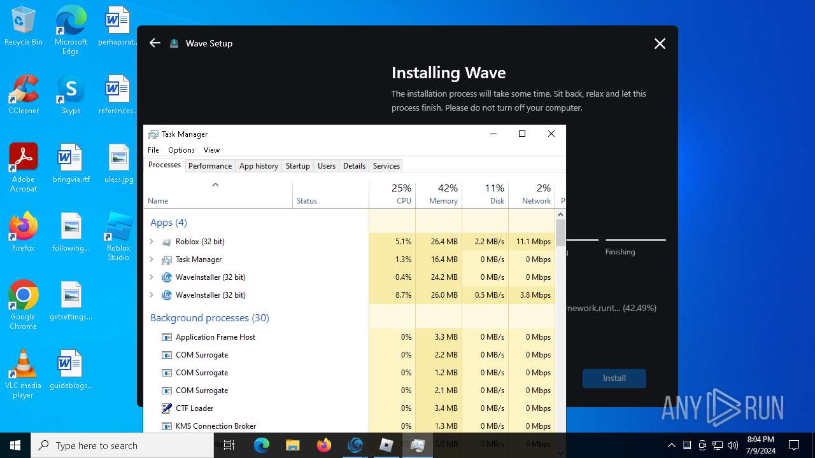This screenshot has height=458, width=815.
Task: Select the perhapsrat Word document icon
Action: click(x=118, y=27)
